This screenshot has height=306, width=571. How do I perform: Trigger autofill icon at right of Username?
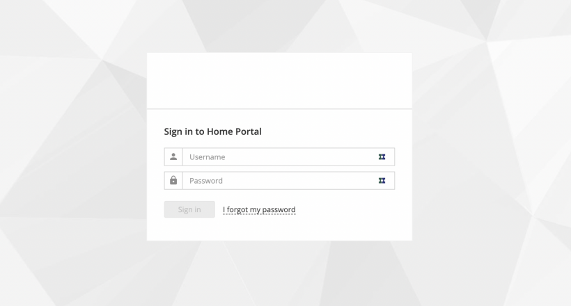coord(382,157)
